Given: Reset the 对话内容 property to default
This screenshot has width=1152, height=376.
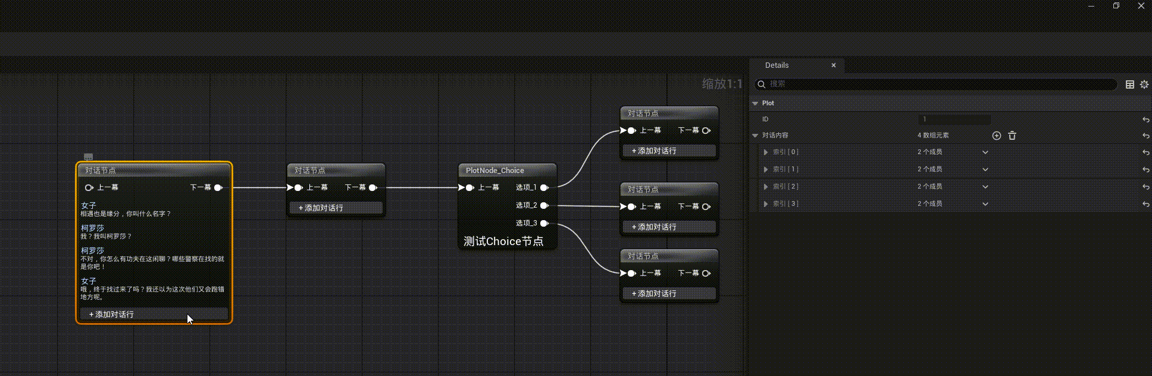Looking at the screenshot, I should (x=1145, y=136).
